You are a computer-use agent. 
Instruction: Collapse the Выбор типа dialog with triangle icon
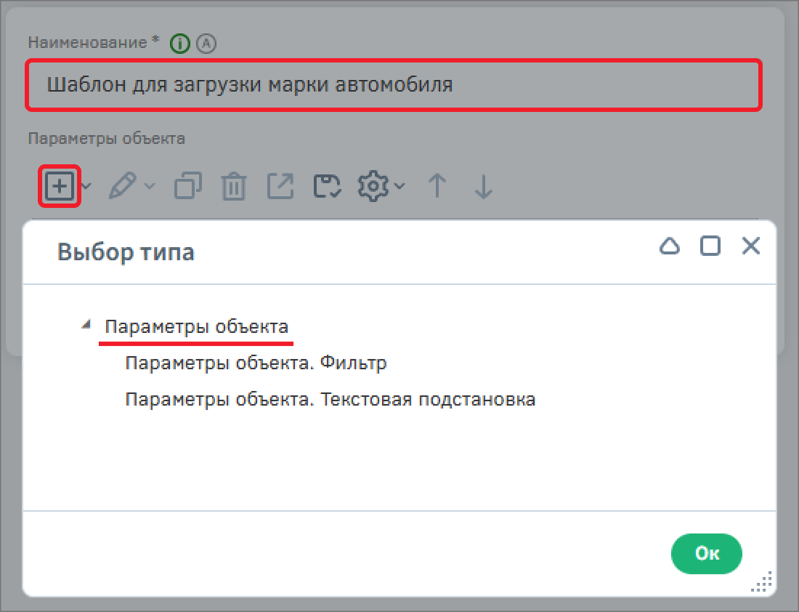[669, 246]
